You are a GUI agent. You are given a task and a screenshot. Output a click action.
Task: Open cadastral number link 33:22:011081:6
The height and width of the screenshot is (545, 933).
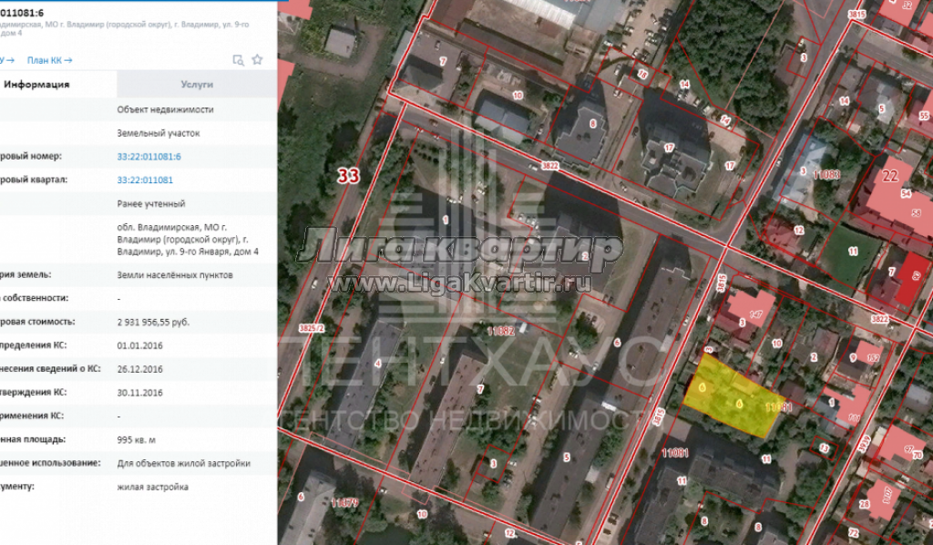149,157
